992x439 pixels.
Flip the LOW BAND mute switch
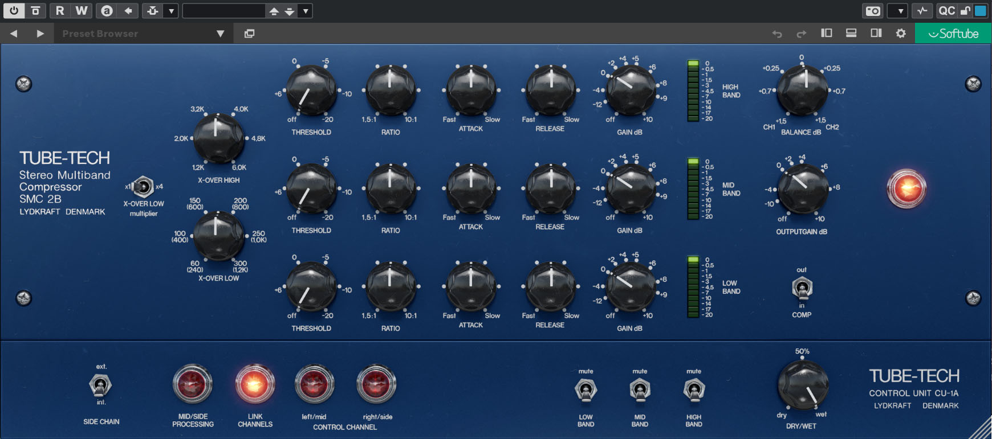586,391
